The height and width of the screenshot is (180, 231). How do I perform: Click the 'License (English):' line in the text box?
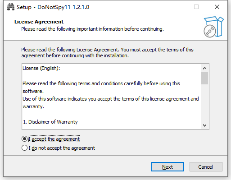tap(41, 68)
